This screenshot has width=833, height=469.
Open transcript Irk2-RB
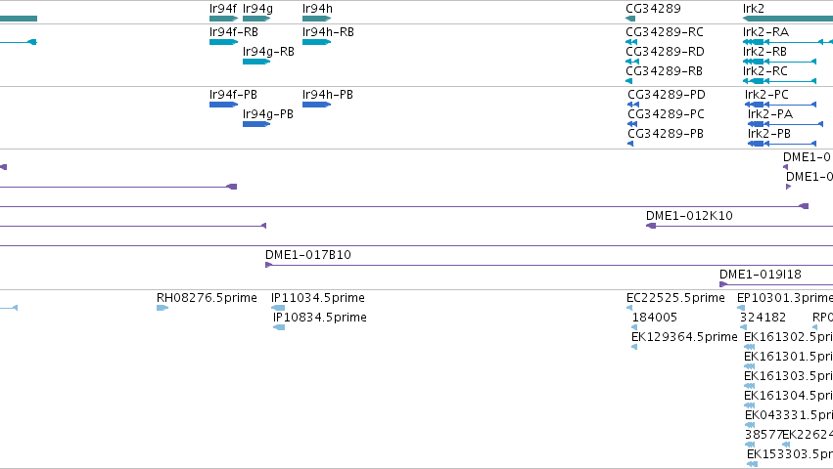coord(779,62)
